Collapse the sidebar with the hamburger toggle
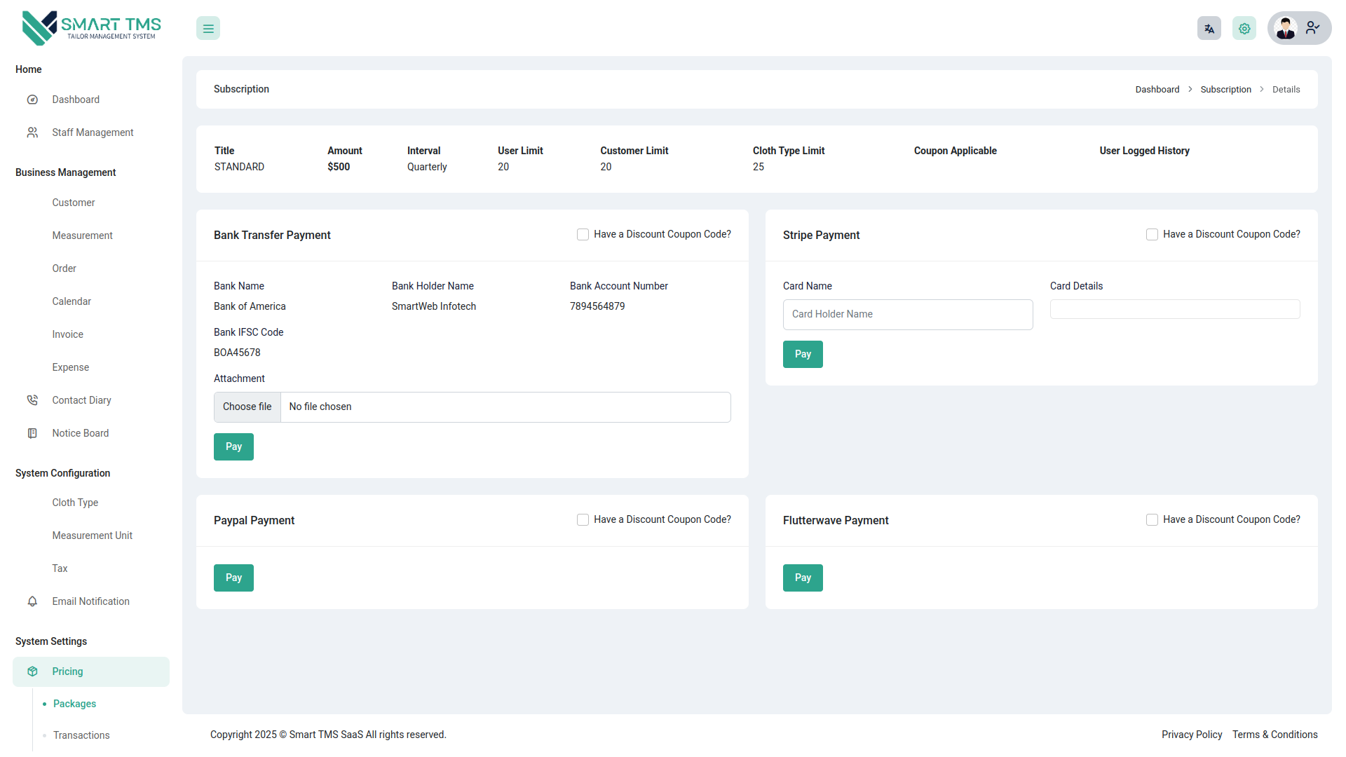 (208, 28)
